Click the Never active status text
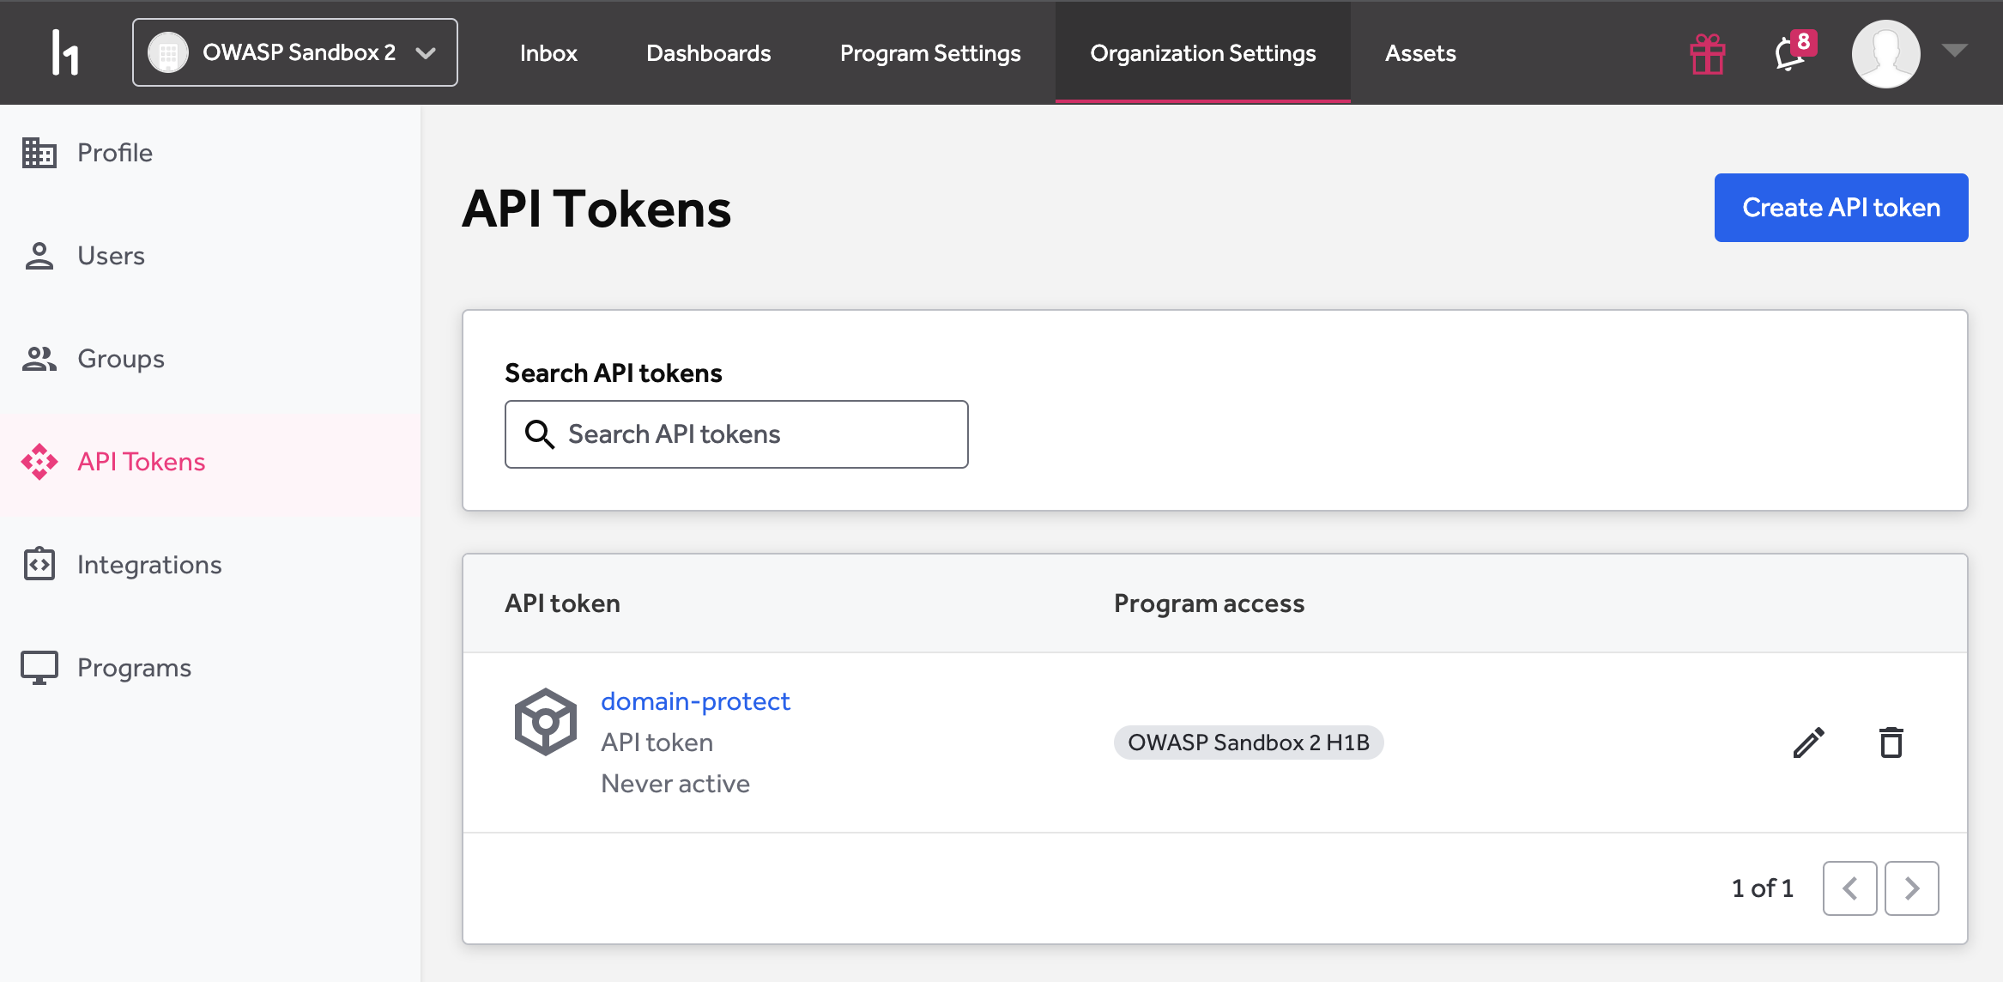 [675, 784]
